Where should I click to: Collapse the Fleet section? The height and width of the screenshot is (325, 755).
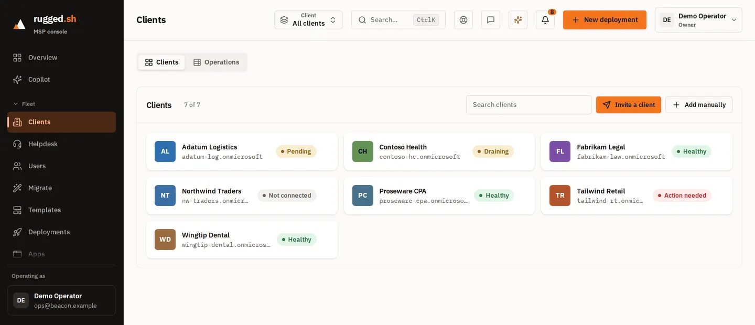click(x=24, y=104)
